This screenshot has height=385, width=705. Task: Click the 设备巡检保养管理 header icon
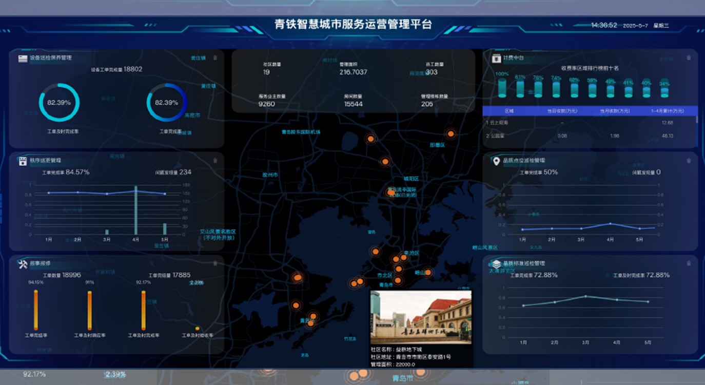tap(23, 59)
